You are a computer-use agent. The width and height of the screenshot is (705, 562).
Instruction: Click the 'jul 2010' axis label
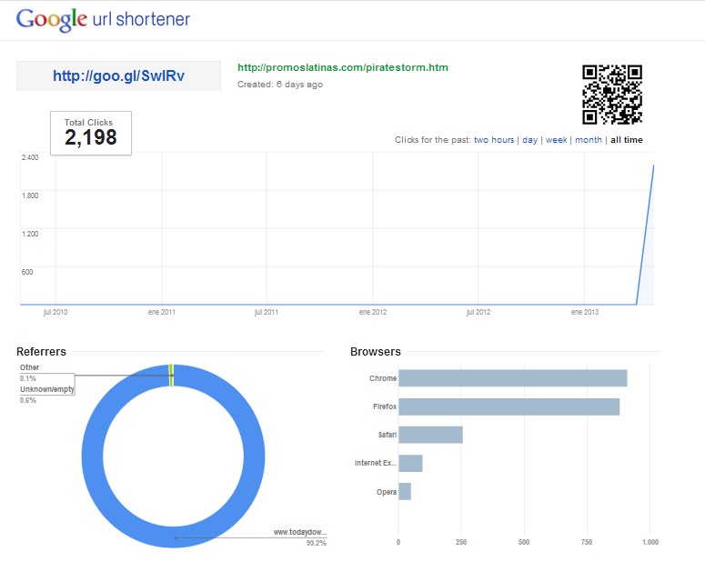55,312
